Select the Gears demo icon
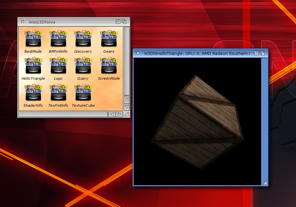This screenshot has width=296, height=207. tap(109, 38)
